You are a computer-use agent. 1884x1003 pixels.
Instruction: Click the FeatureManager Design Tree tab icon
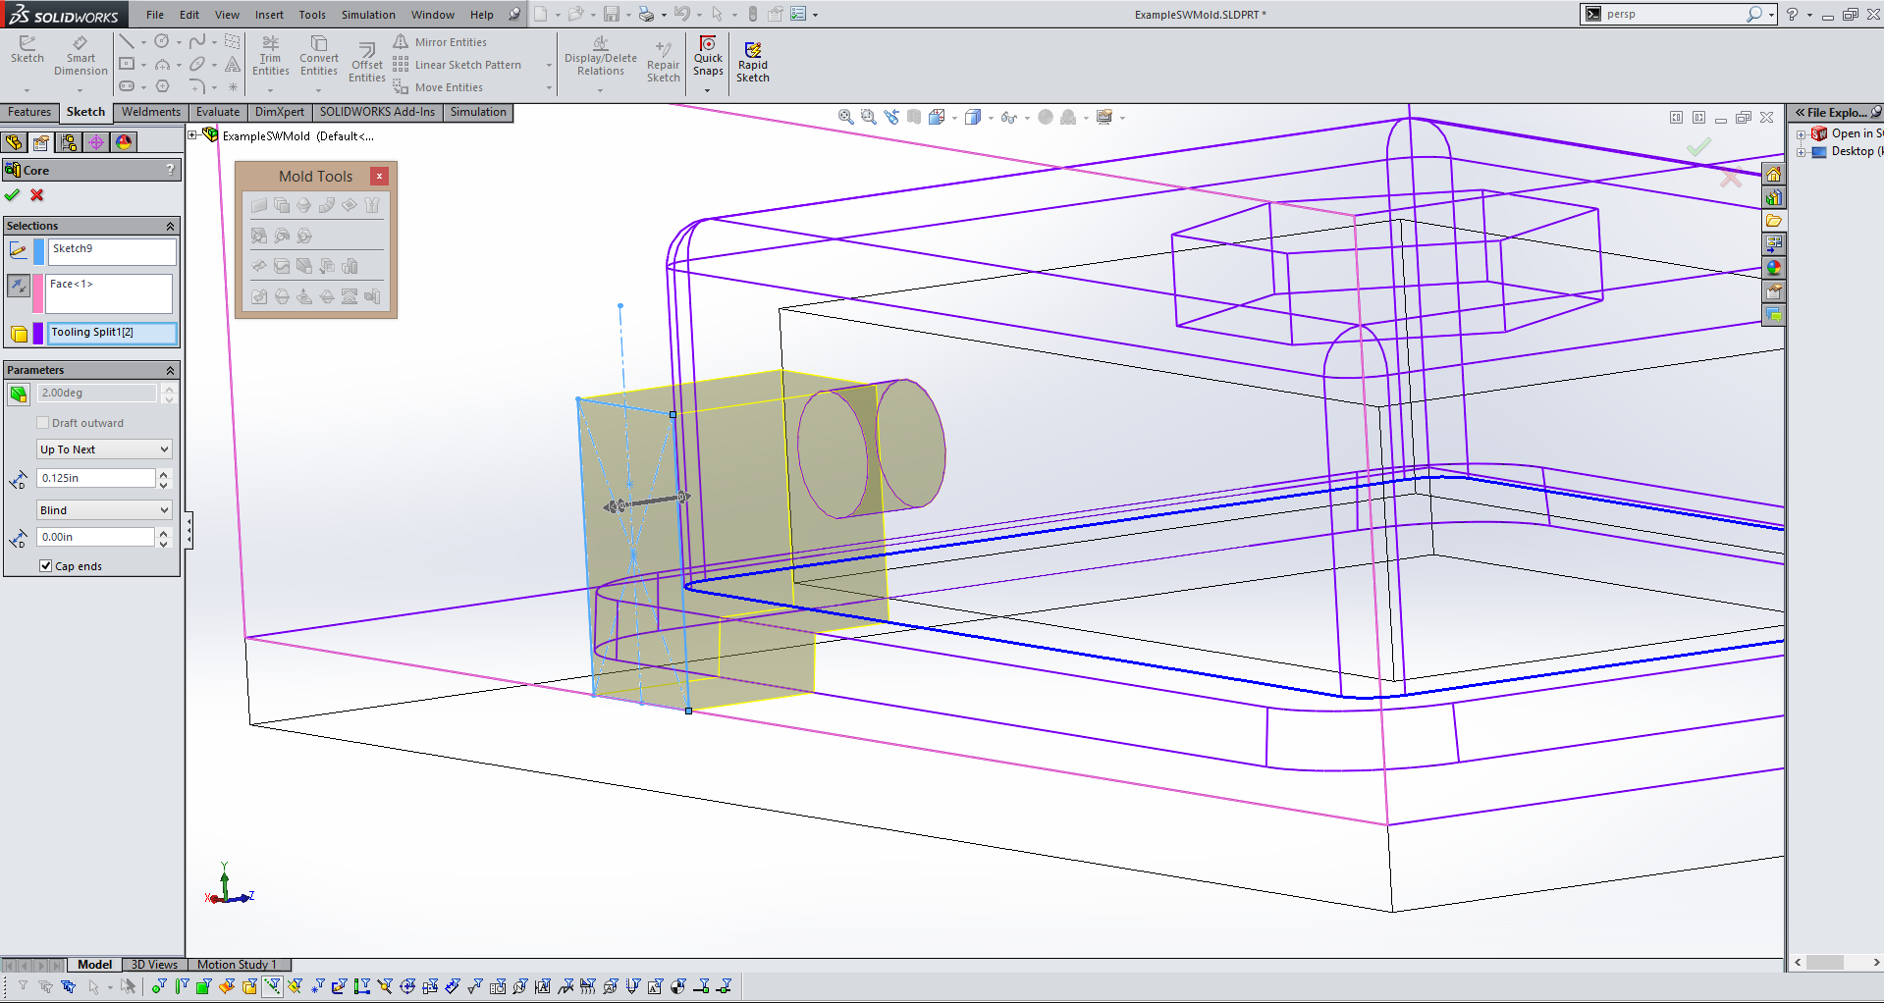[x=14, y=142]
